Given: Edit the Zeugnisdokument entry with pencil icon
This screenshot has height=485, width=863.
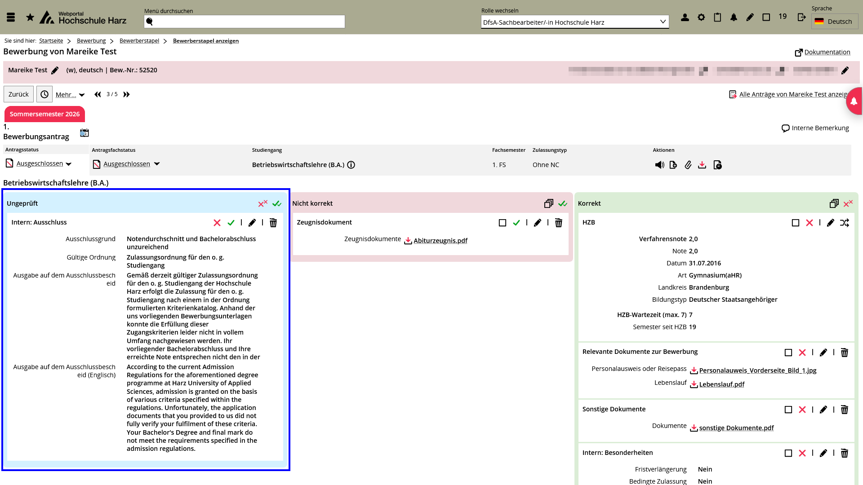Looking at the screenshot, I should [x=538, y=223].
